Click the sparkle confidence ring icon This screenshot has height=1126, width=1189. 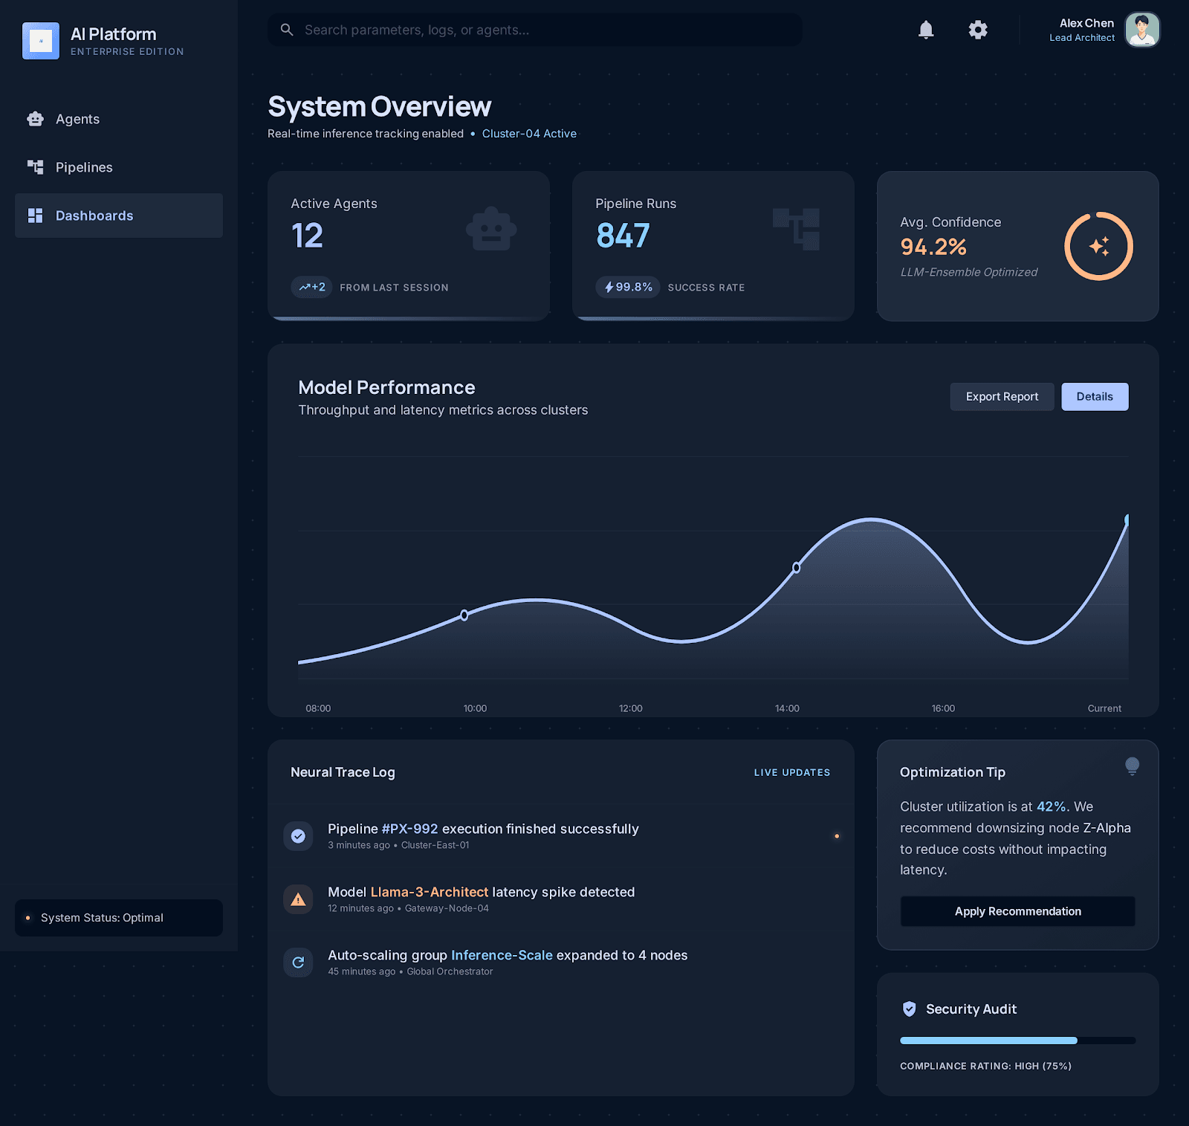[1098, 246]
